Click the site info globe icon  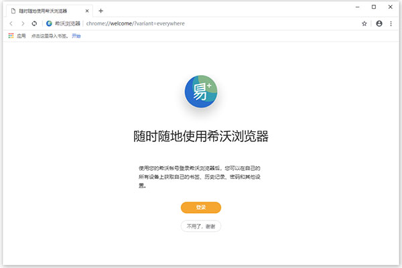pyautogui.click(x=49, y=23)
